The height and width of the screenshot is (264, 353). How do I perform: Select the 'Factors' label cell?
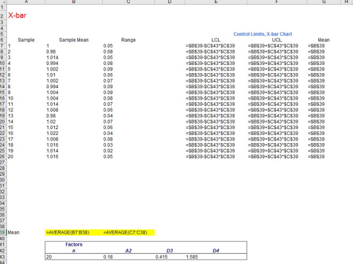pyautogui.click(x=74, y=244)
